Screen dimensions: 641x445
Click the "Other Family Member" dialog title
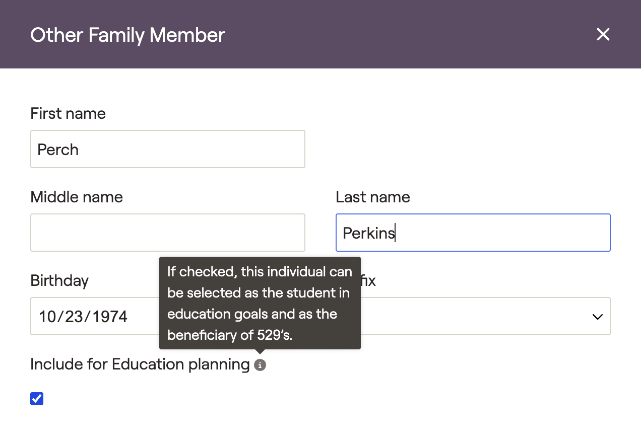click(x=127, y=35)
